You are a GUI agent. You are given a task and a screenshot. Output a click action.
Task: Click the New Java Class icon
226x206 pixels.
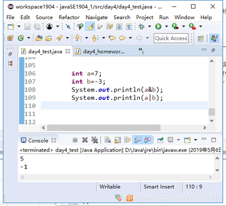(x=21, y=38)
